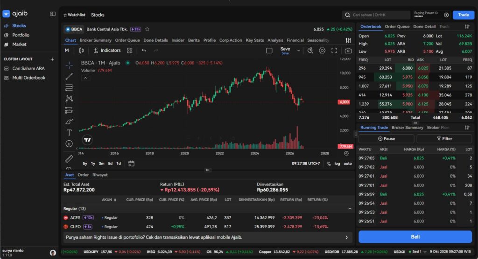This screenshot has height=259, width=478.
Task: Open running trade panel settings icon
Action: coord(467,128)
